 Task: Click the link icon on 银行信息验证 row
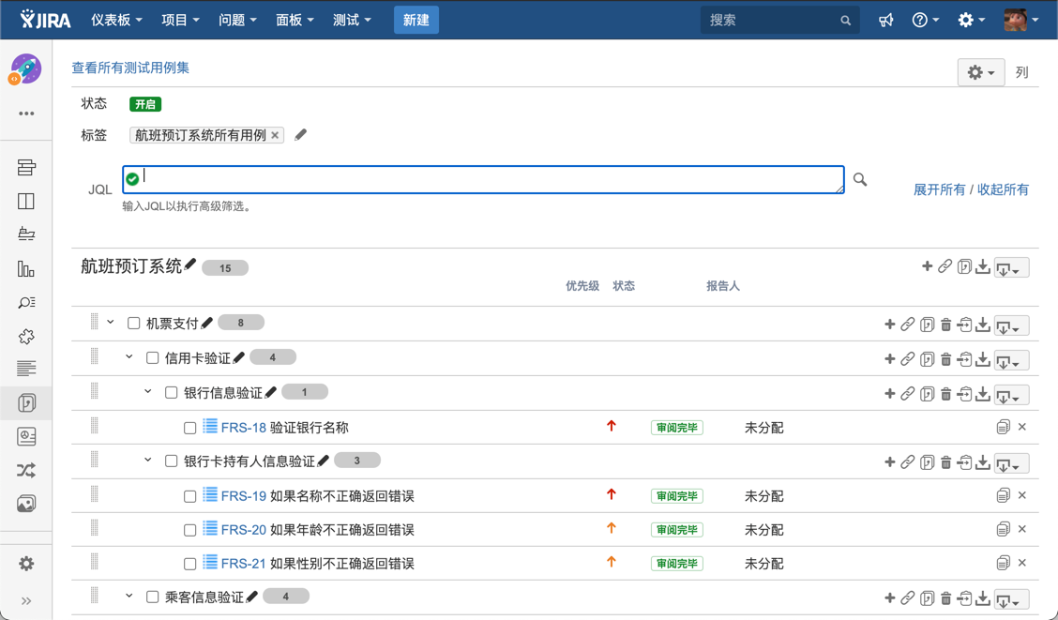(x=908, y=394)
